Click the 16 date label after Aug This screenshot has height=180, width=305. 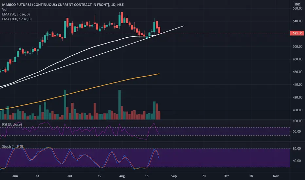(x=147, y=176)
